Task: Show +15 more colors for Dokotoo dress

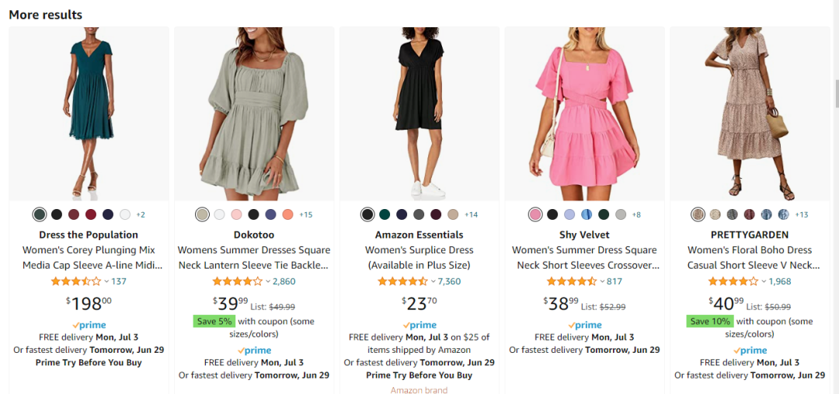Action: pyautogui.click(x=305, y=214)
